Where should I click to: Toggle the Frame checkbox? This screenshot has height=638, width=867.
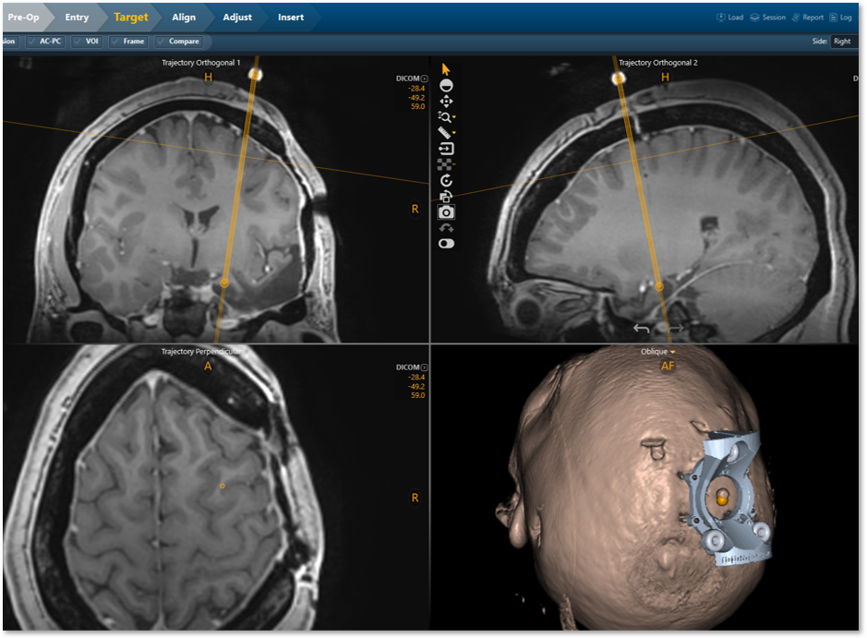pos(128,42)
